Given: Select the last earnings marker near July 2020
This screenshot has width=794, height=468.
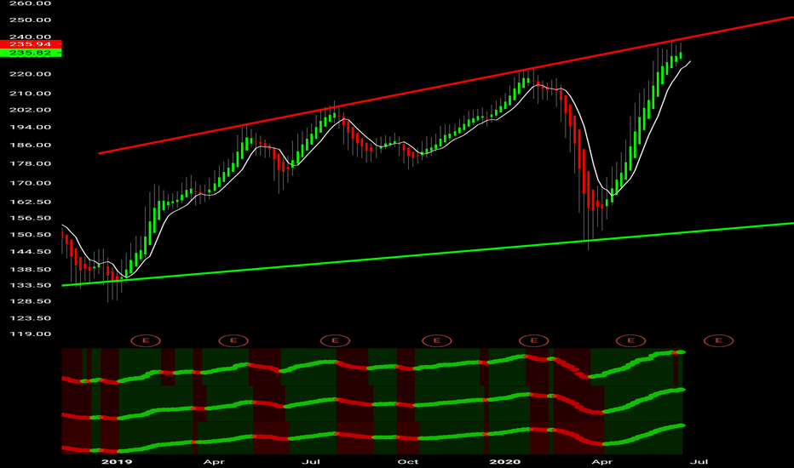Looking at the screenshot, I should pyautogui.click(x=719, y=340).
